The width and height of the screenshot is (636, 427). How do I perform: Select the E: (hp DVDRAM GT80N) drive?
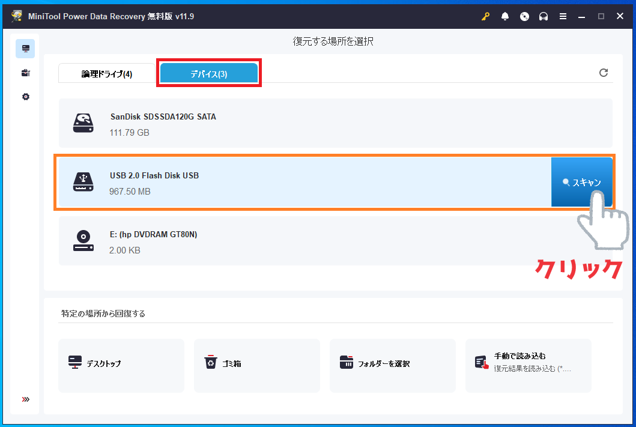point(336,241)
